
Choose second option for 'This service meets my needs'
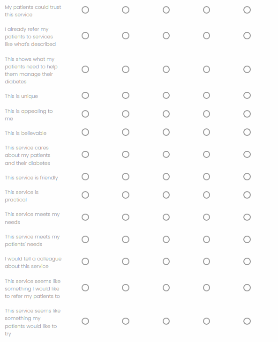126,217
